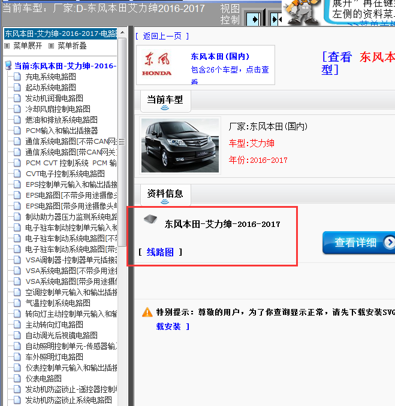Click page icon beside 发动机防盗锁止系统电路图

click(x=17, y=400)
